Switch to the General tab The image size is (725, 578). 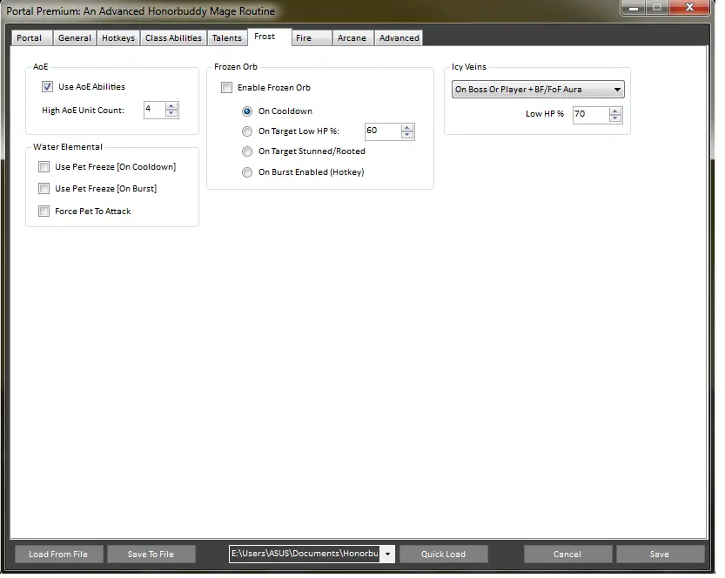pyautogui.click(x=75, y=38)
